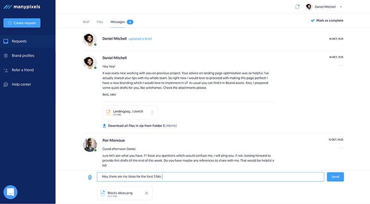This screenshot has width=370, height=204.
Task: Send the typed message
Action: (335, 177)
